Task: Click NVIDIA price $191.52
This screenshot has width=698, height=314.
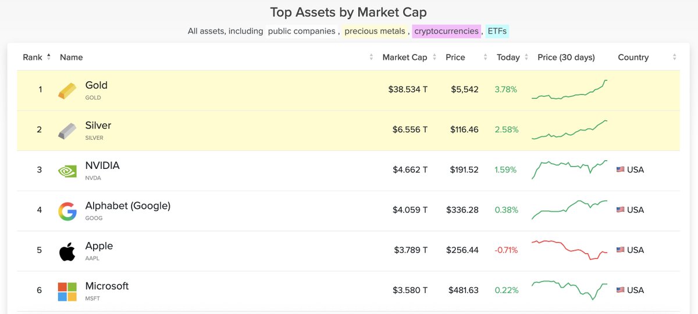Action: click(464, 169)
